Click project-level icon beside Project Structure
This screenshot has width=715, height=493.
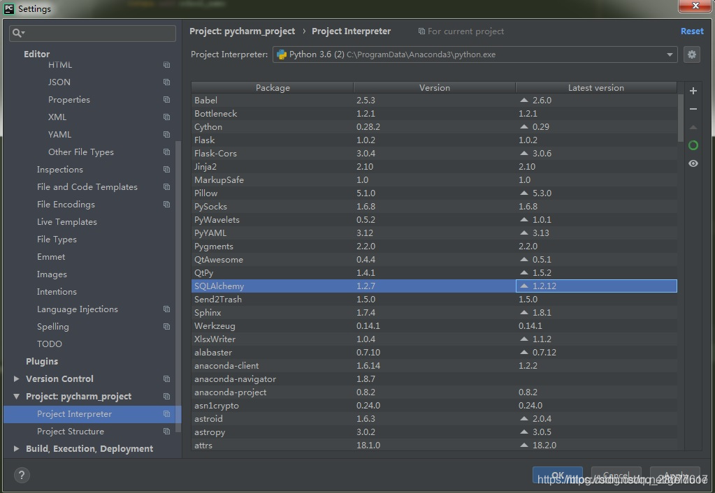[x=167, y=432]
